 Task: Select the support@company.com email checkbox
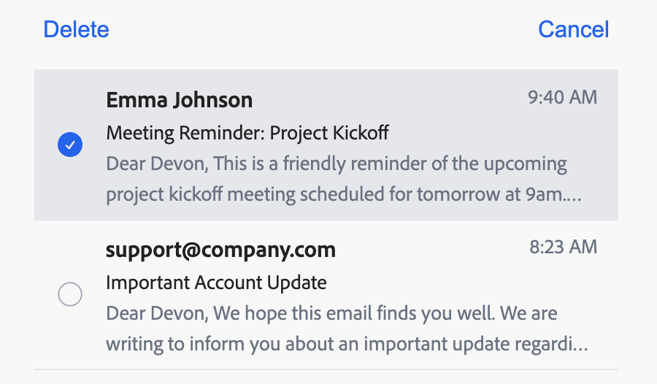click(70, 294)
